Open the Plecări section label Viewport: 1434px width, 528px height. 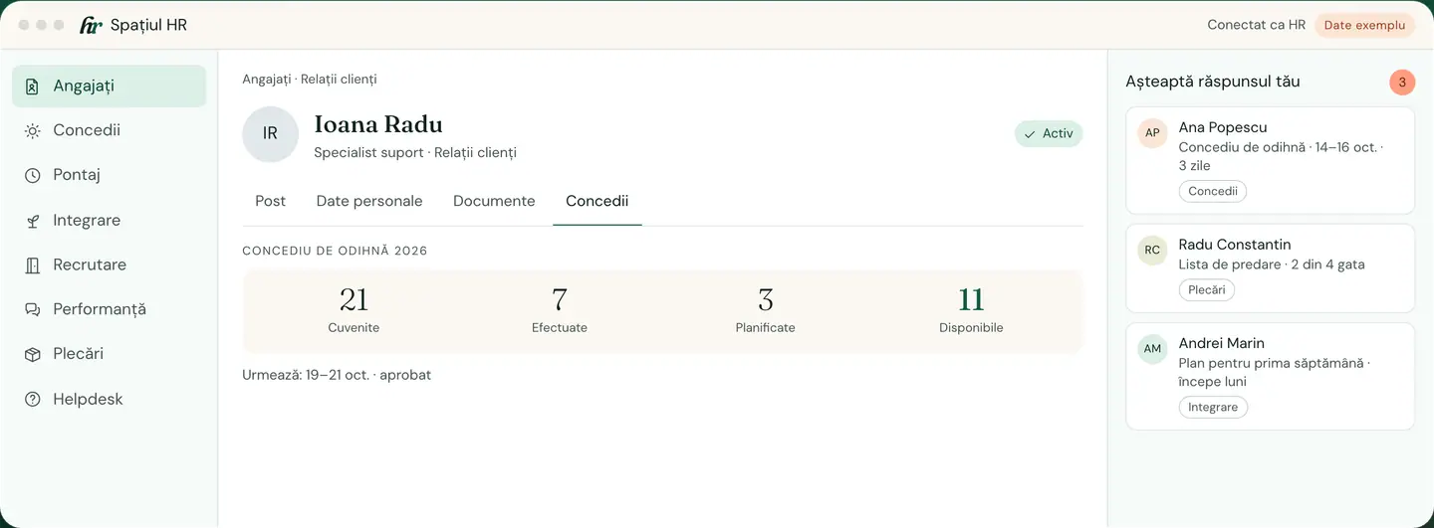coord(79,354)
